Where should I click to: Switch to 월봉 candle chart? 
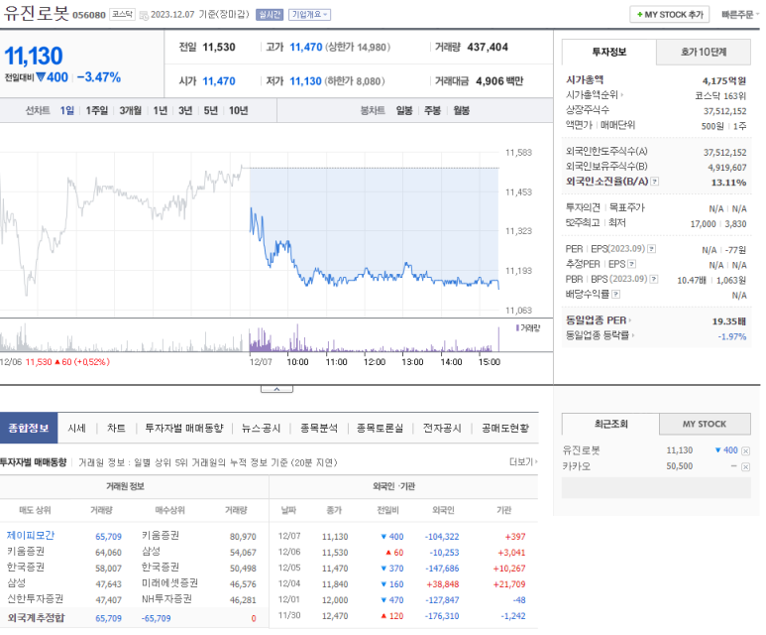(x=461, y=110)
